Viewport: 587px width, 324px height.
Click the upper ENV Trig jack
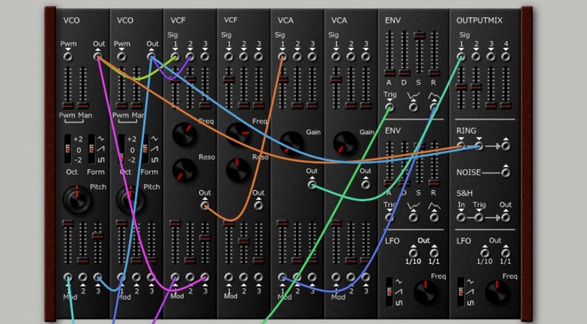coord(389,107)
